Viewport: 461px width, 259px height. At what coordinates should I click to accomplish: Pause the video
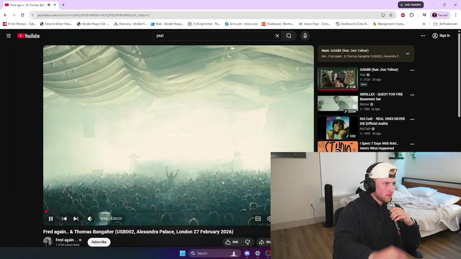tap(51, 218)
